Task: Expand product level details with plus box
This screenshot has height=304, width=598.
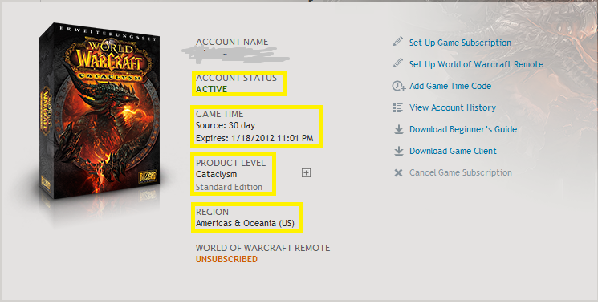Action: 306,173
